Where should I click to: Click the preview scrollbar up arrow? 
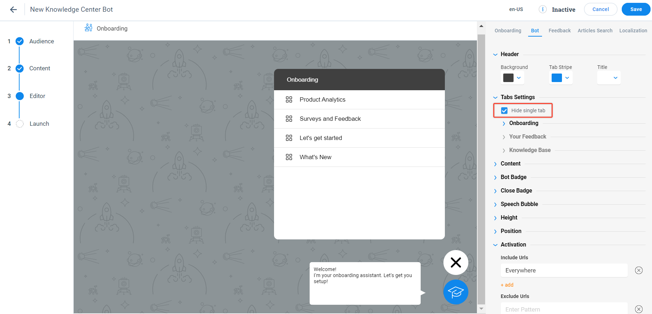click(481, 26)
